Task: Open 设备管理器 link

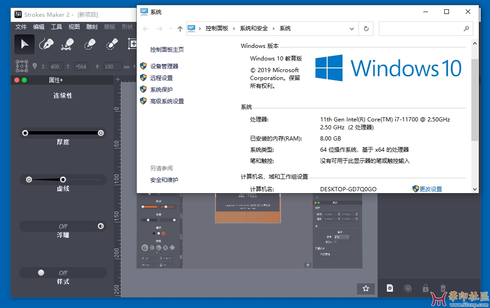Action: 164,67
